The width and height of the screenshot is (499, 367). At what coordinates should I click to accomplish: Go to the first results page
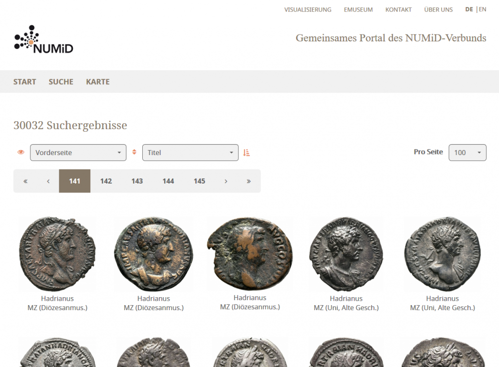click(25, 181)
